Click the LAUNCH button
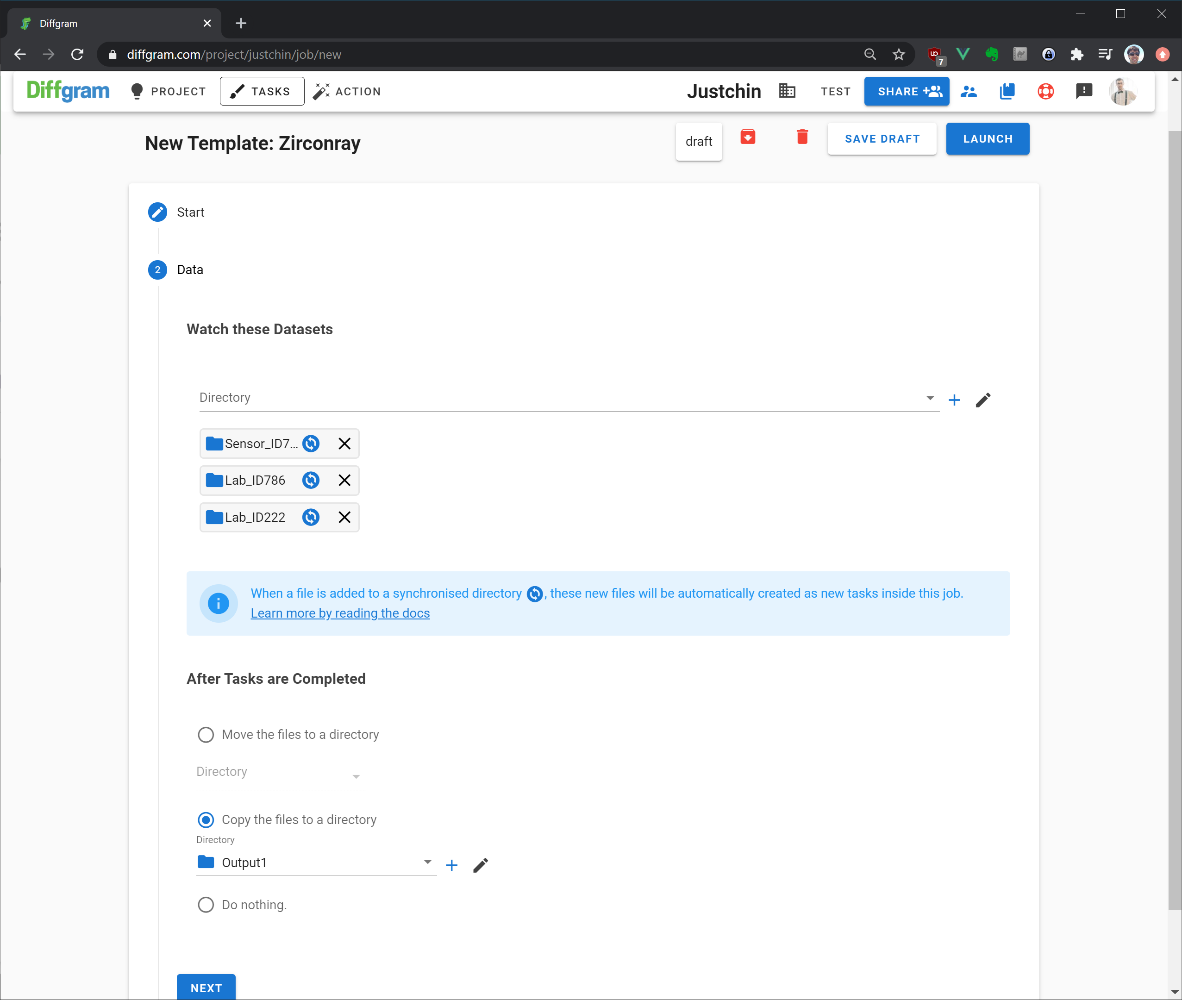This screenshot has width=1182, height=1000. [987, 139]
